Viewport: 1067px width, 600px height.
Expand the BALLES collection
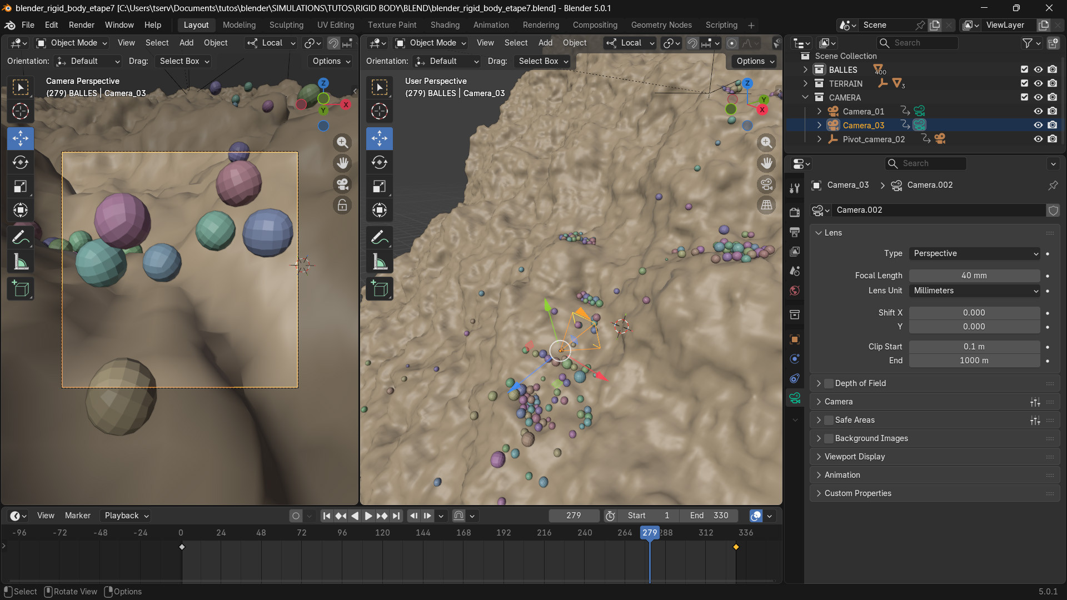pyautogui.click(x=805, y=69)
